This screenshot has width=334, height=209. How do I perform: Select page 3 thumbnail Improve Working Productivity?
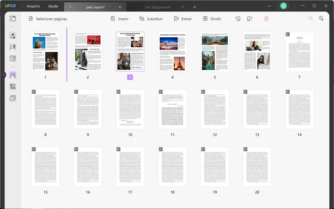130,51
